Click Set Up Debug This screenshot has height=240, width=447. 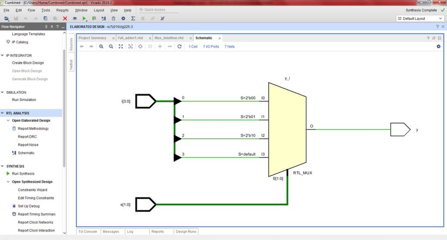pyautogui.click(x=29, y=206)
